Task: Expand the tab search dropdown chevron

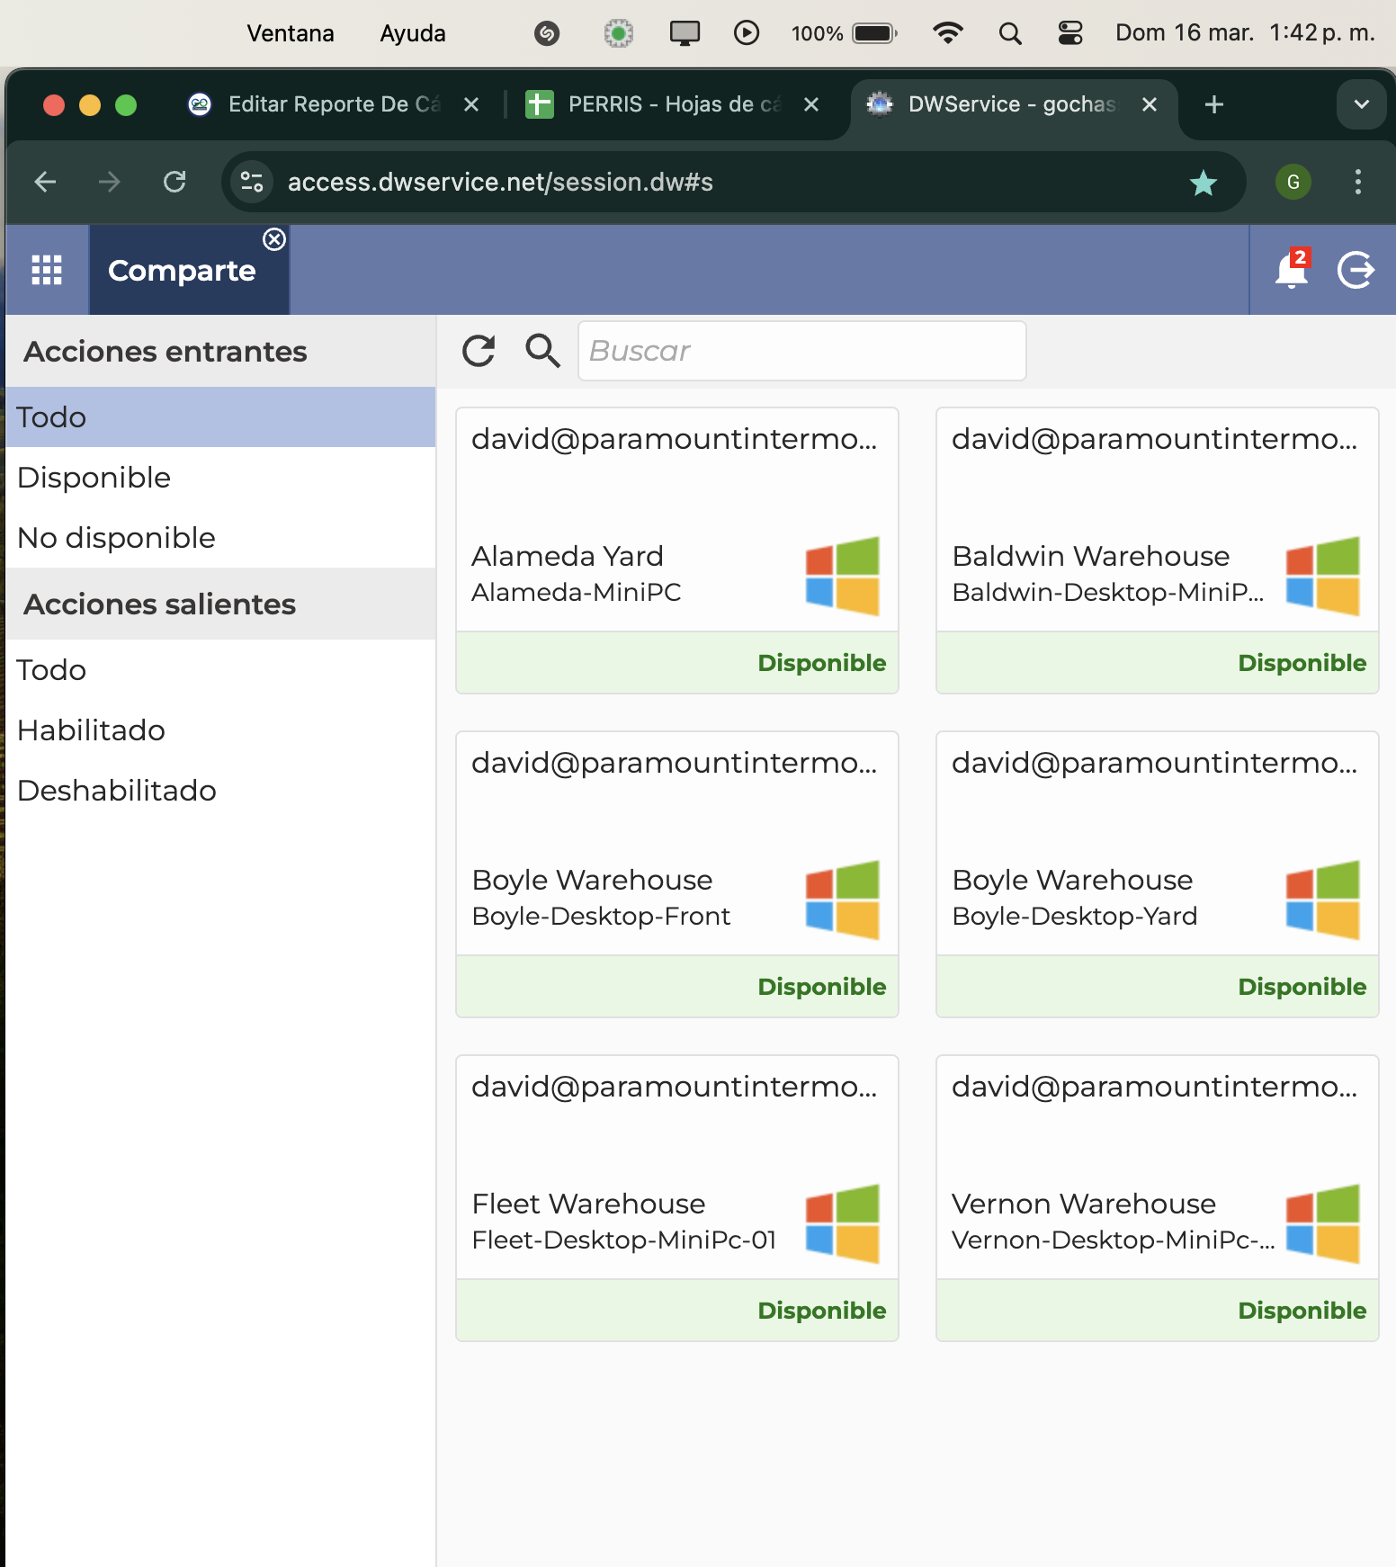Action: (x=1362, y=104)
